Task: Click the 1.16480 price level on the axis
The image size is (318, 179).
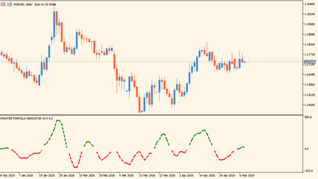Action: pos(310,75)
